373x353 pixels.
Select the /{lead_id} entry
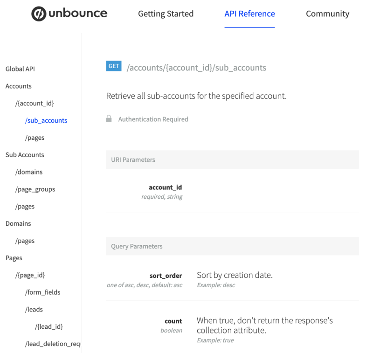49,326
